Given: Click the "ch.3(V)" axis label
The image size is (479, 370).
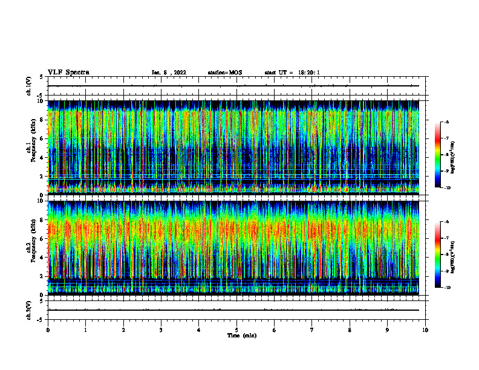Looking at the screenshot, I should 29,310.
